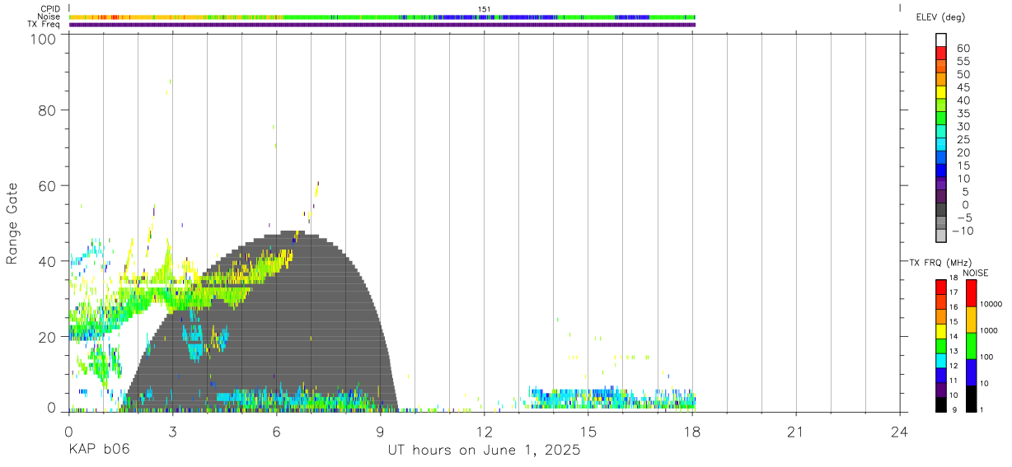This screenshot has height=467, width=1012.
Task: Click the 35 label on the ELEV colorbar
Action: pos(963,114)
